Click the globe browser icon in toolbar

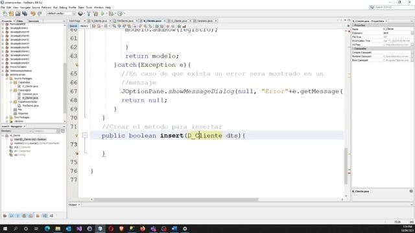tap(80, 14)
